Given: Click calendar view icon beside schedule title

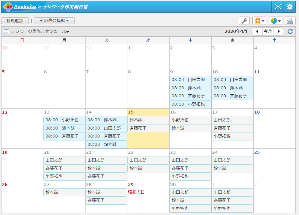Looking at the screenshot, I should click(x=6, y=31).
